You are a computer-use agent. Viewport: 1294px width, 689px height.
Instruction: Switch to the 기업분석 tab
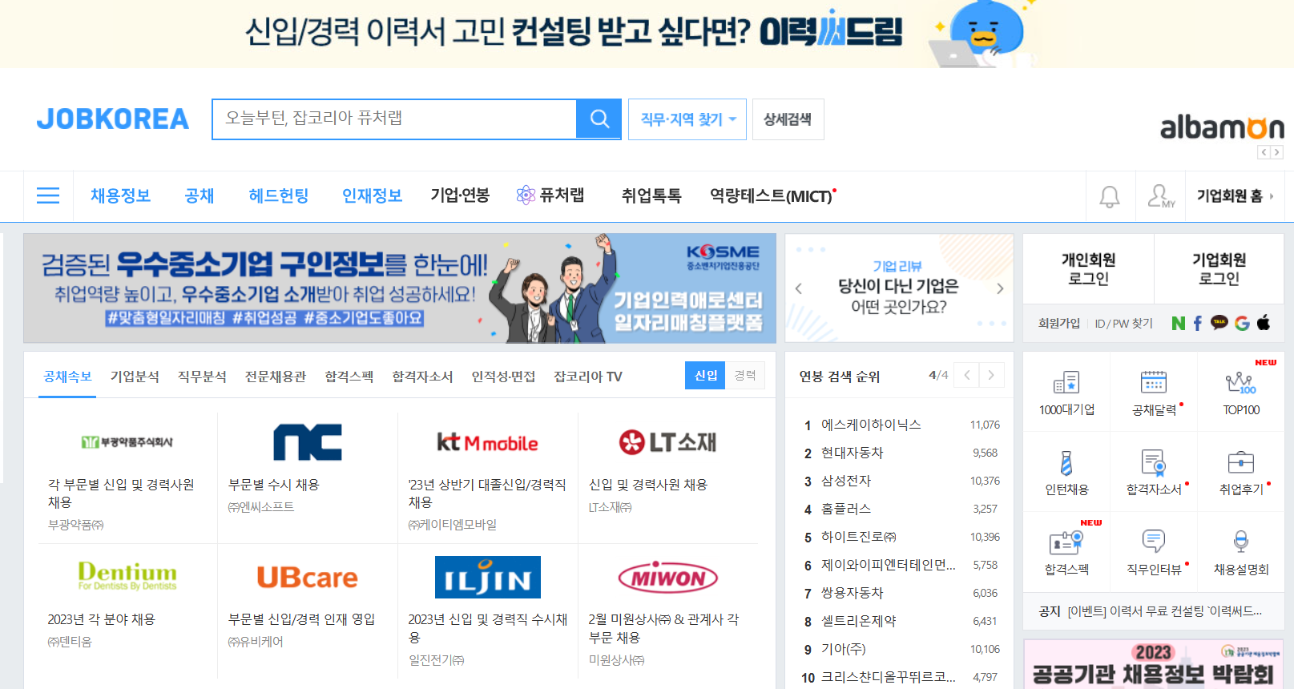tap(135, 377)
